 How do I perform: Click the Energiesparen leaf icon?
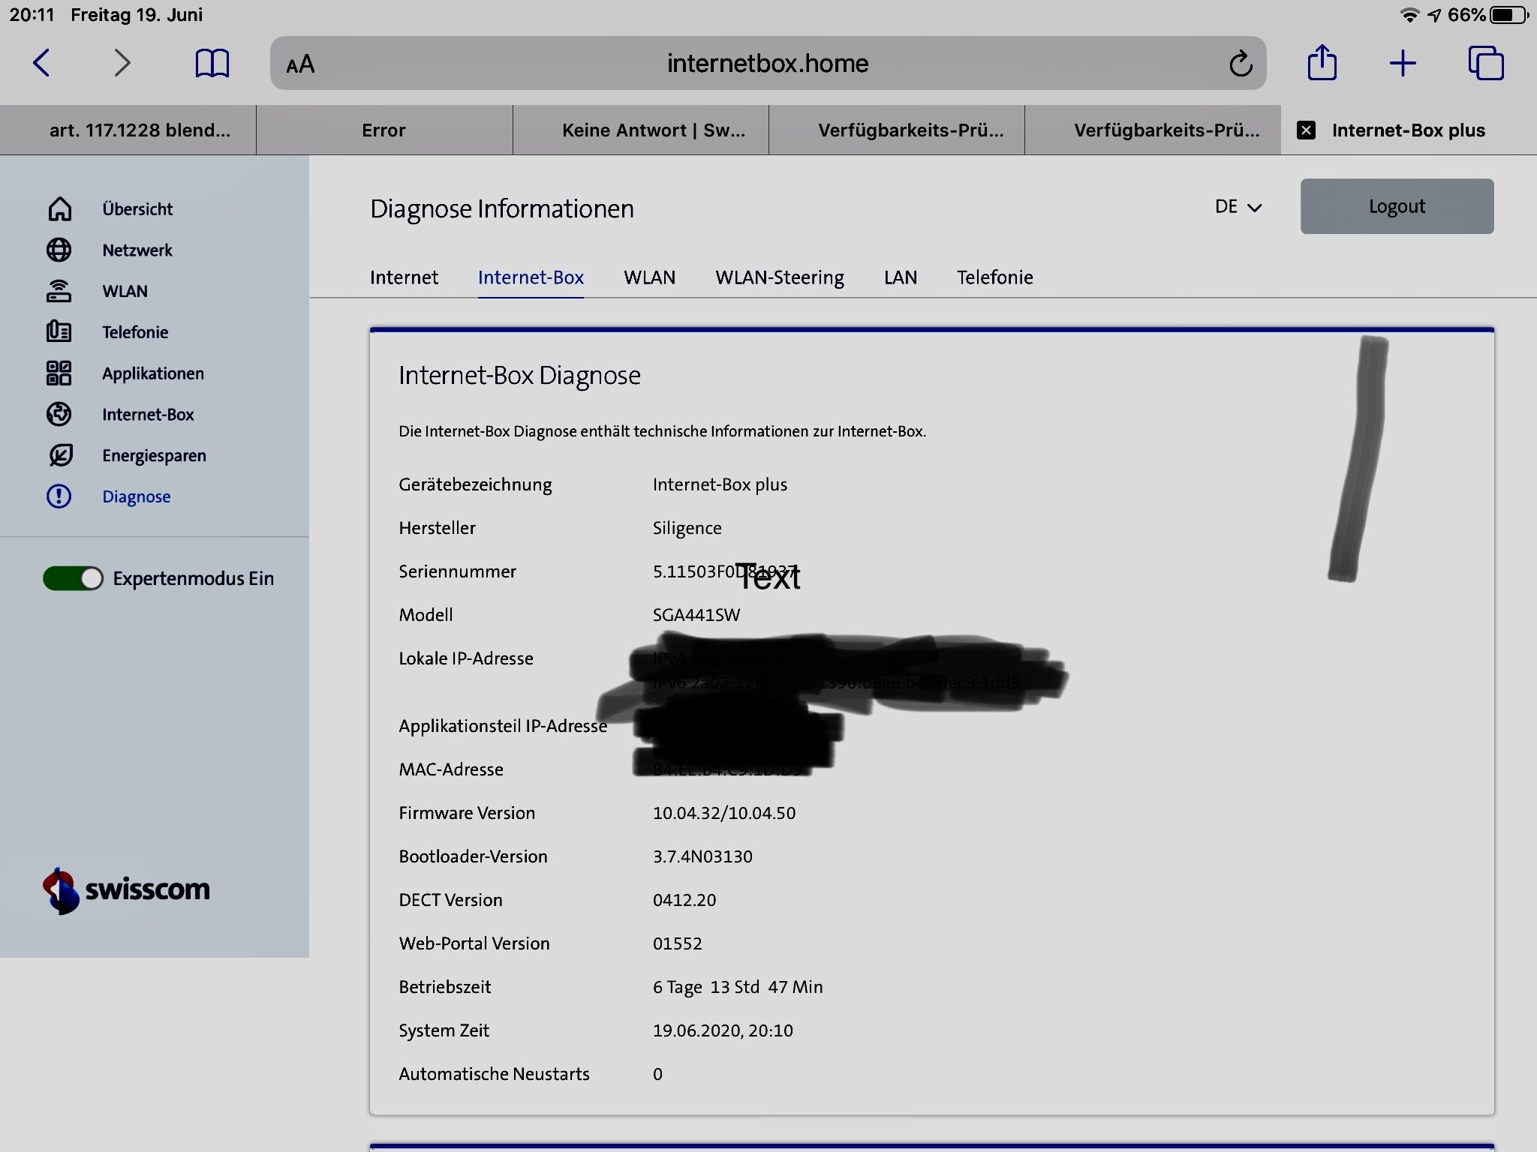click(59, 455)
